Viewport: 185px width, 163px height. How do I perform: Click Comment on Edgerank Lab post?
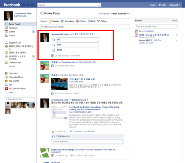(78, 131)
